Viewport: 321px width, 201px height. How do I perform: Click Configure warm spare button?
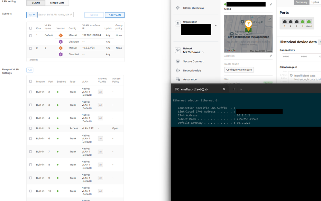coord(239,70)
